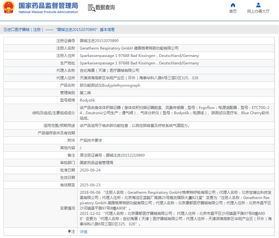Open the 网上办事大厅 navigation text
Image resolution: width=279 pixels, height=238 pixels.
pos(258,11)
